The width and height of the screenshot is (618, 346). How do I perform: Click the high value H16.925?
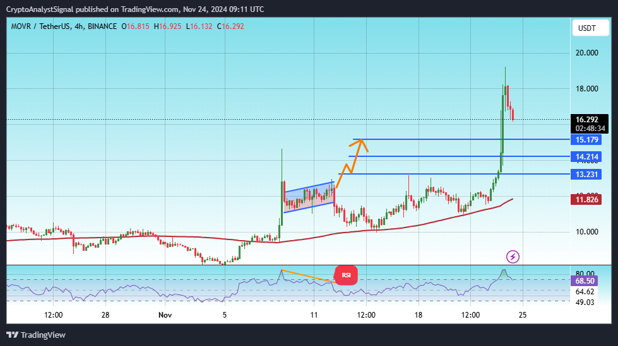coord(167,26)
